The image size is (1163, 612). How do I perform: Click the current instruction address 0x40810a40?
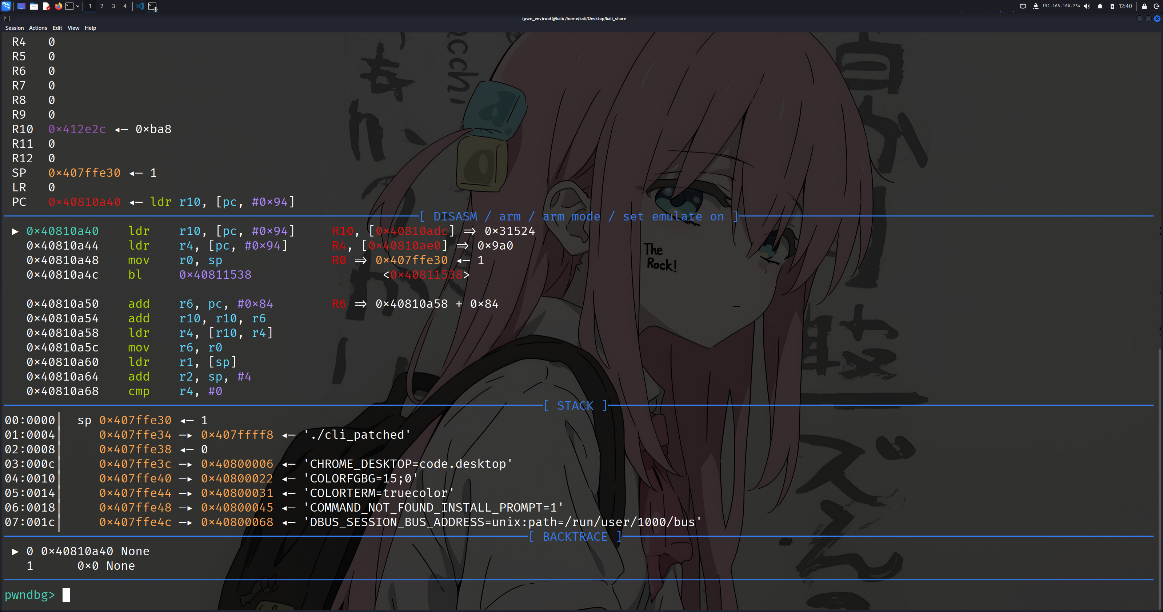point(62,231)
